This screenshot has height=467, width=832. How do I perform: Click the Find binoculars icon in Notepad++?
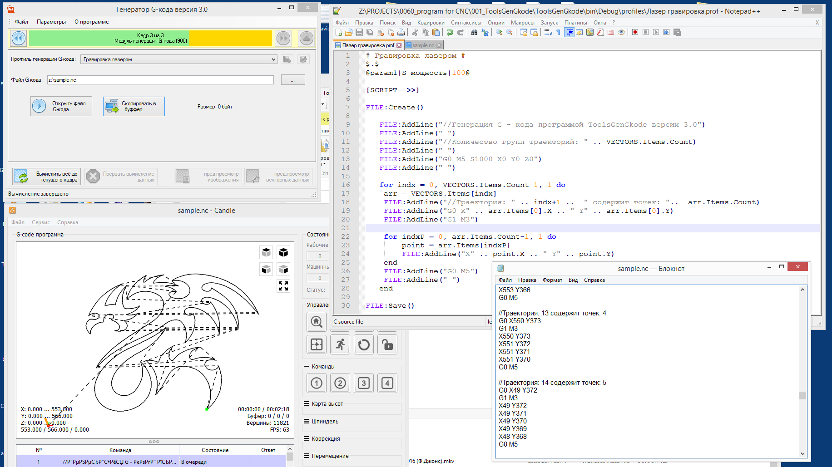474,32
